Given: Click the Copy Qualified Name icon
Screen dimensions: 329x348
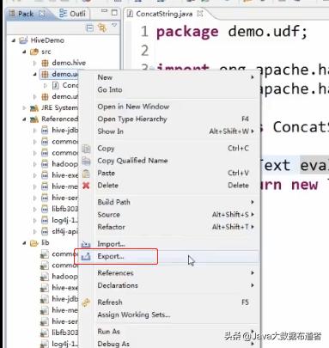Looking at the screenshot, I should [x=86, y=161].
